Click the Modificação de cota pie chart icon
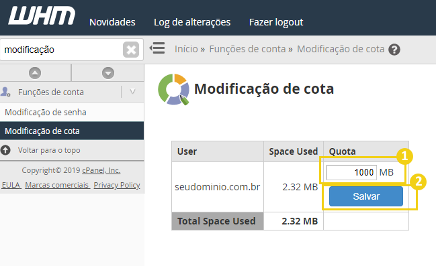 173,89
